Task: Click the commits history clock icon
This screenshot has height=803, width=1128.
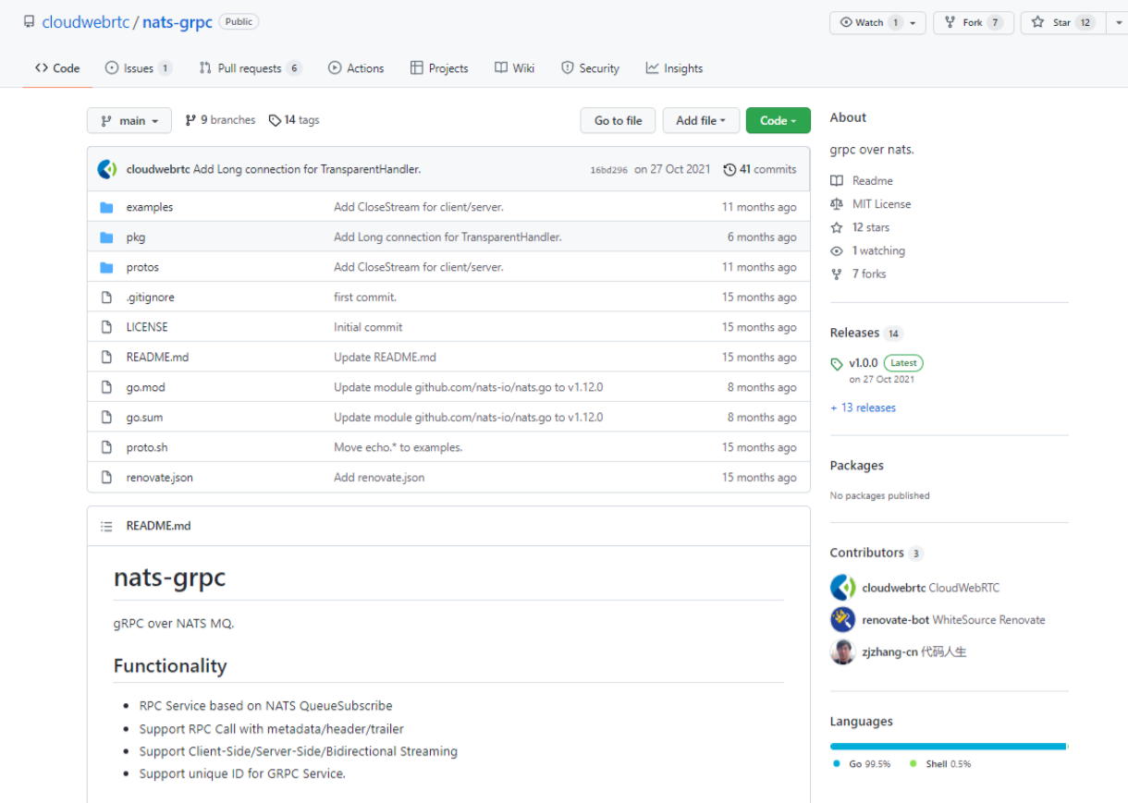Action: coord(730,169)
